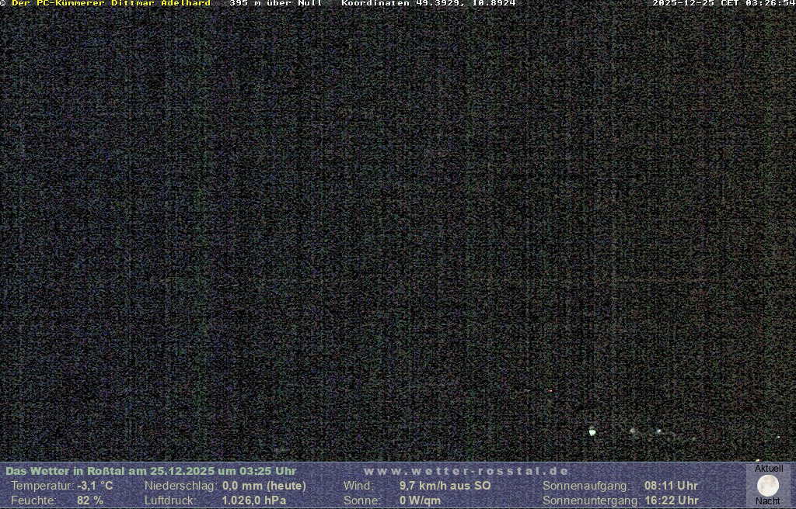Click the Sonne value 0 W/qm
The image size is (796, 509).
coord(420,500)
